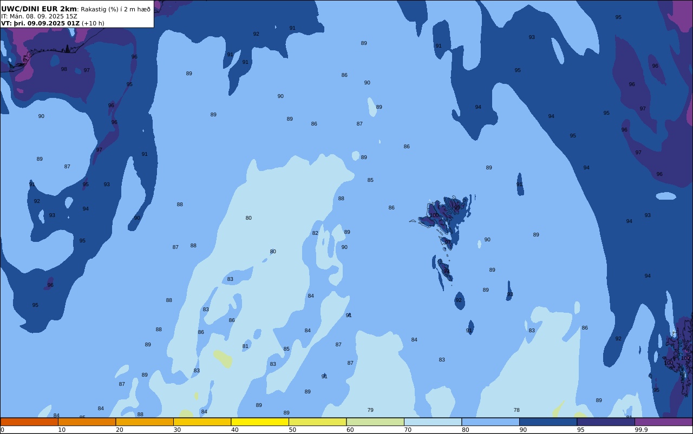Click the 70–80 pale blue legend swatch
The width and height of the screenshot is (693, 434).
[x=433, y=422]
